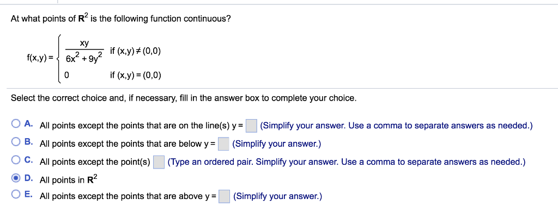
Task: Choose option C radio button
Action: (x=16, y=160)
